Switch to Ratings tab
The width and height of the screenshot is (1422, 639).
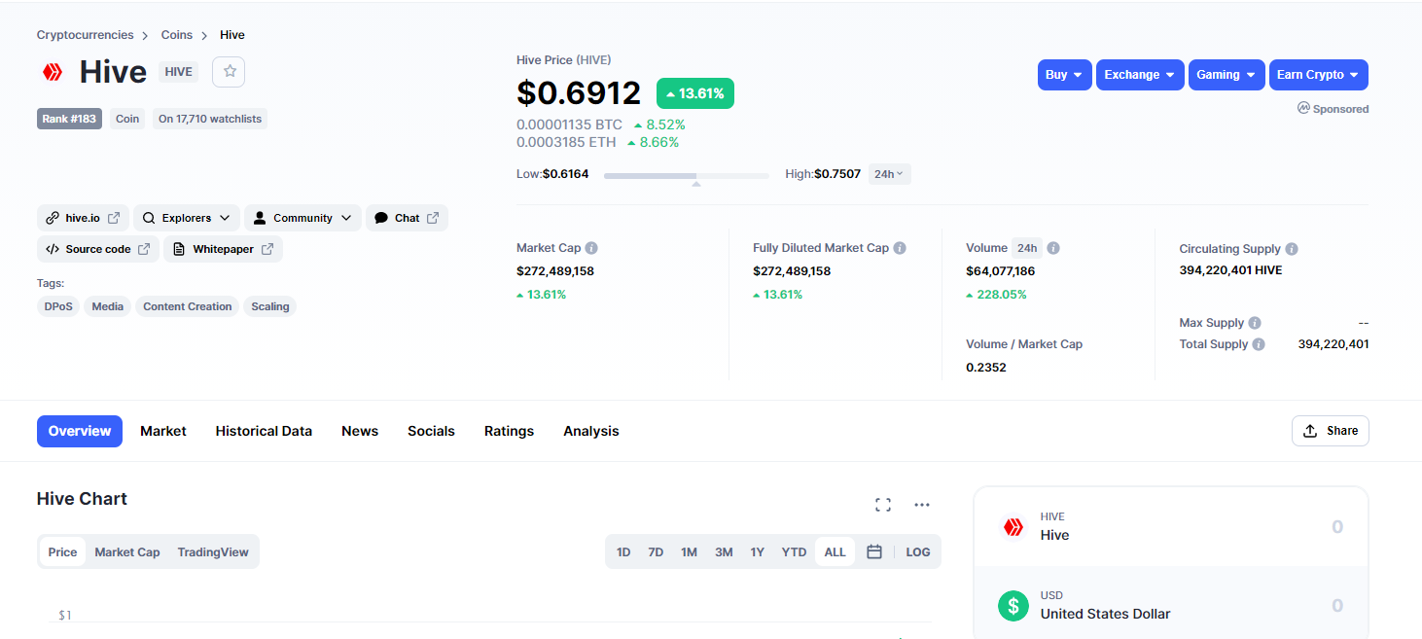pyautogui.click(x=509, y=431)
